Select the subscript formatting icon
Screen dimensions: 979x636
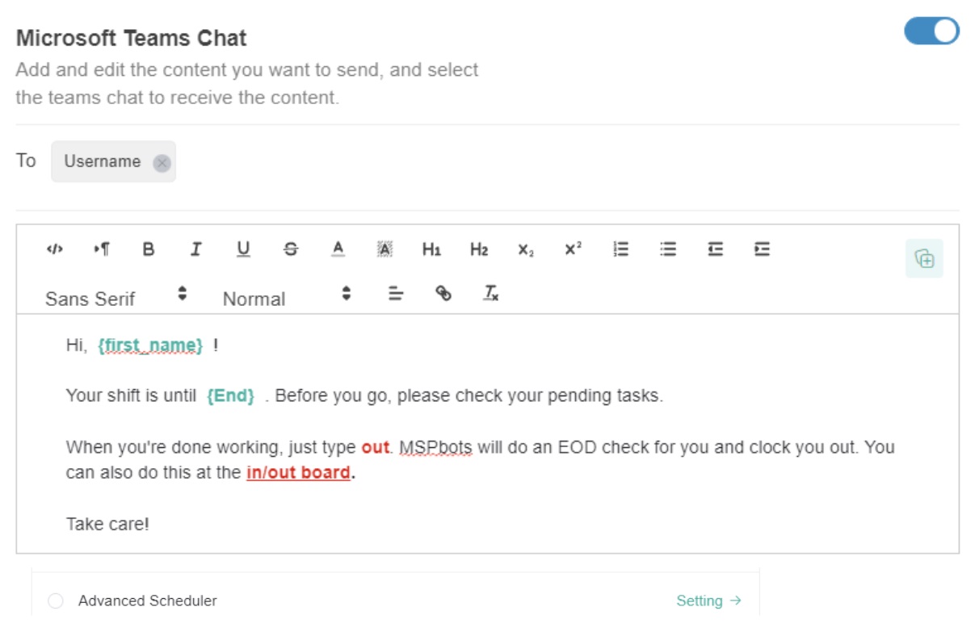[526, 249]
